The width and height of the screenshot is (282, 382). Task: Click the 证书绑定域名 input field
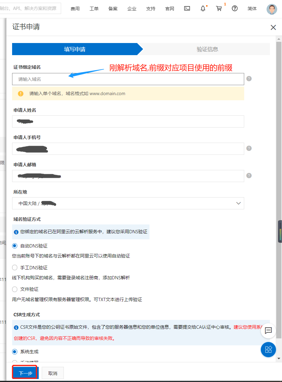point(128,79)
